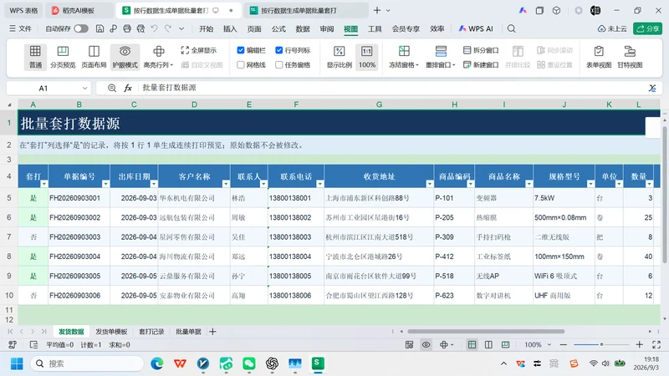Open a new document tab with plus
The height and width of the screenshot is (376, 669).
[x=377, y=10]
